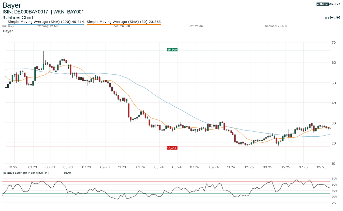Click the 10 price axis label

333,164
